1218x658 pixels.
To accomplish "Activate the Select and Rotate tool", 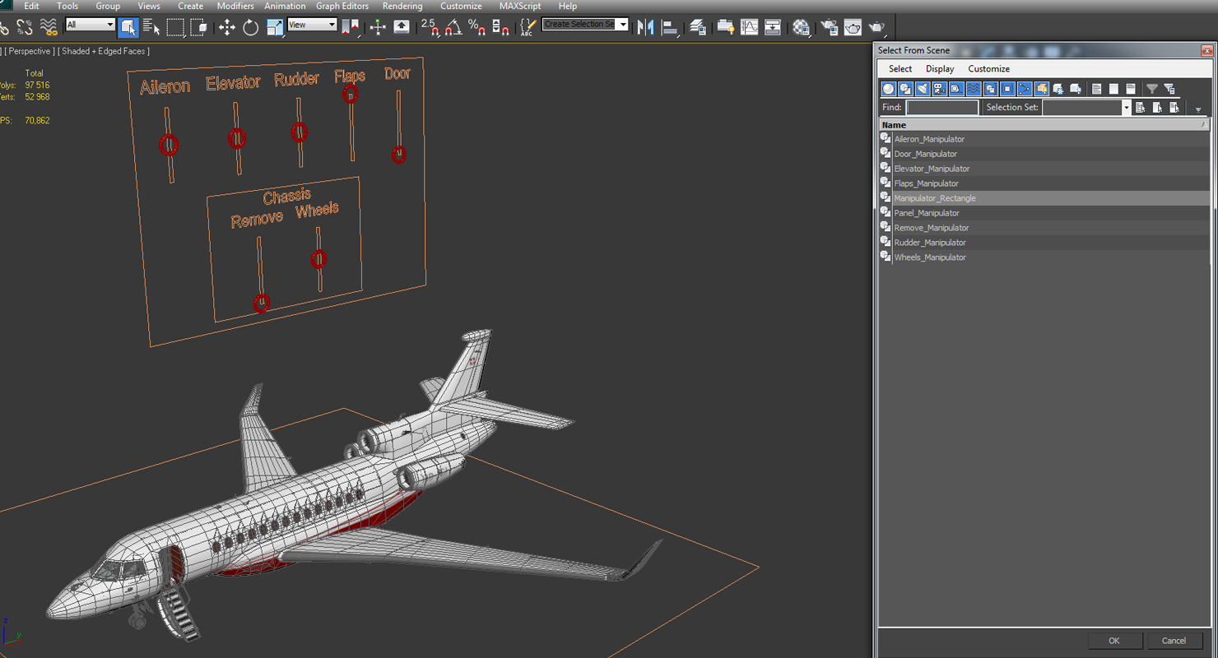I will tap(250, 27).
